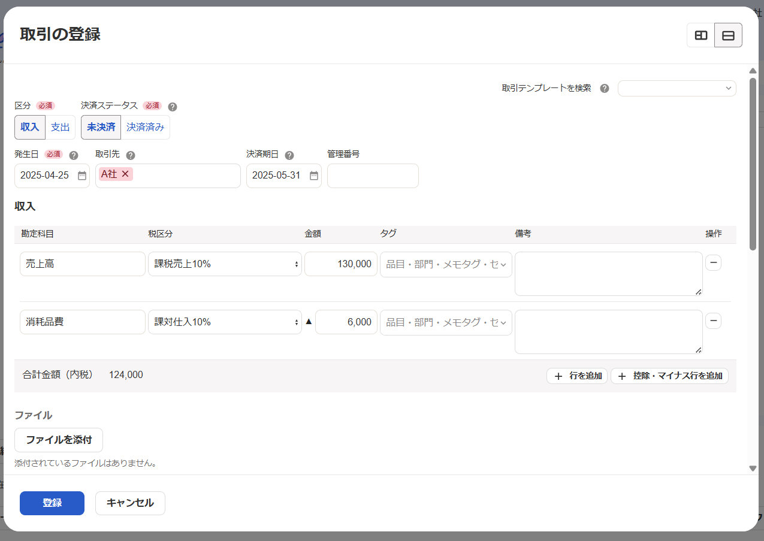
Task: Click the 合計金額 value 124,000
Action: [x=126, y=375]
